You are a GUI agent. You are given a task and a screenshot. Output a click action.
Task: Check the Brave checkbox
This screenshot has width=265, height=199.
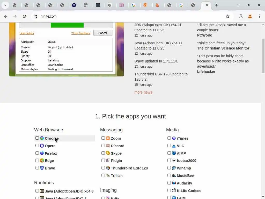(37, 168)
